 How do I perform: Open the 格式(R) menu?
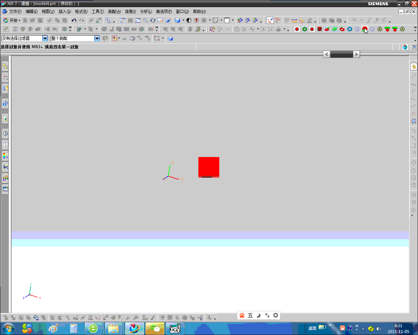[x=81, y=11]
